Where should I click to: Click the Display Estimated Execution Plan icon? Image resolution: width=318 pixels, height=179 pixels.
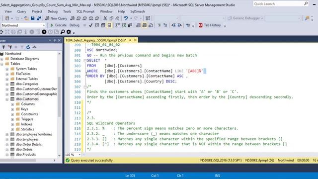[97, 25]
